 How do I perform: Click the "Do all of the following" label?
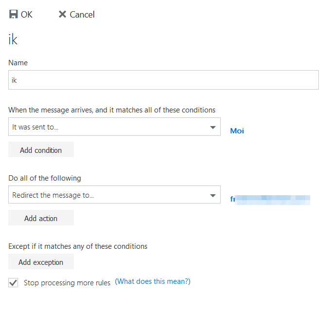(45, 178)
